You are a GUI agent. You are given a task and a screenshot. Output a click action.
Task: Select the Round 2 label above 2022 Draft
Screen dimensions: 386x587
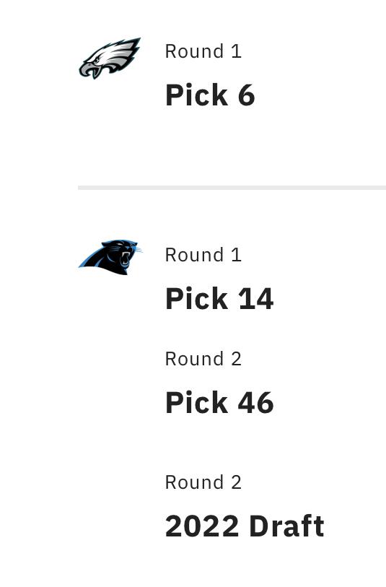(203, 482)
